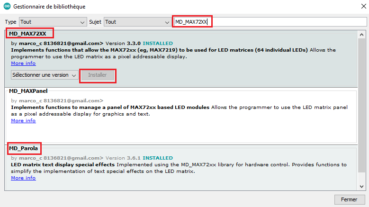369x207 pixels.
Task: Click the MD_MAX72XX author line by marco_c
Action: (57, 43)
